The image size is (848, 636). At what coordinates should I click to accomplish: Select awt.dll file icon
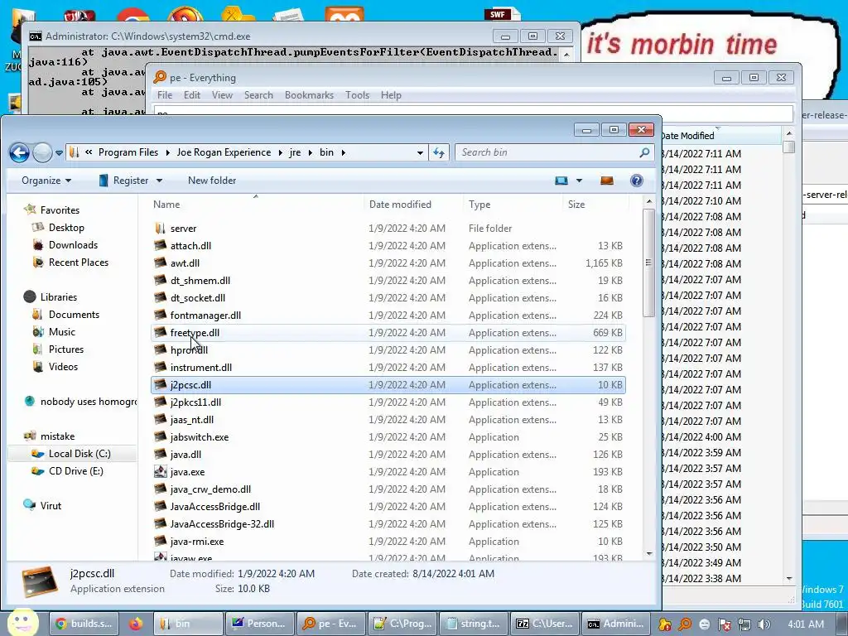pyautogui.click(x=160, y=263)
